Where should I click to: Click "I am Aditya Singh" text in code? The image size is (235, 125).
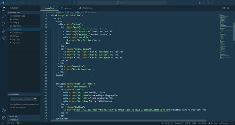(x=100, y=95)
